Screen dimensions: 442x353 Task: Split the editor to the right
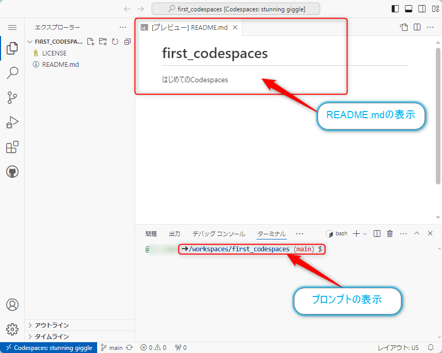(x=417, y=27)
